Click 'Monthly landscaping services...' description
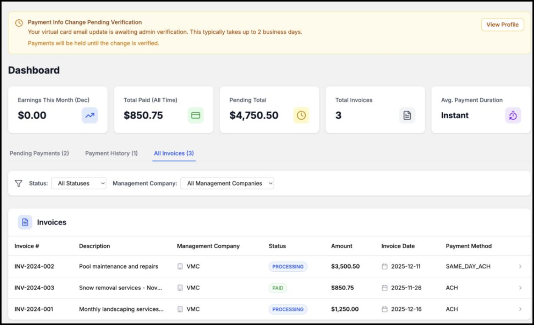The image size is (534, 325). coord(121,309)
